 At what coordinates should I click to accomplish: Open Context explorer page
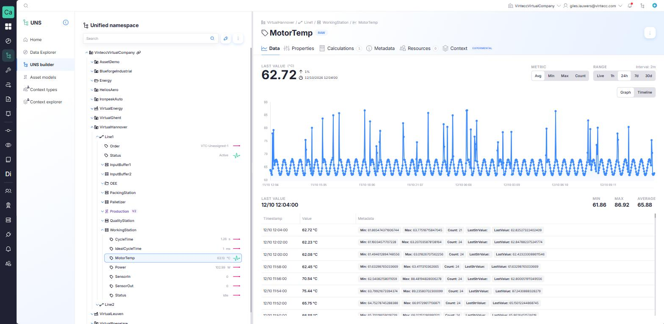[46, 102]
